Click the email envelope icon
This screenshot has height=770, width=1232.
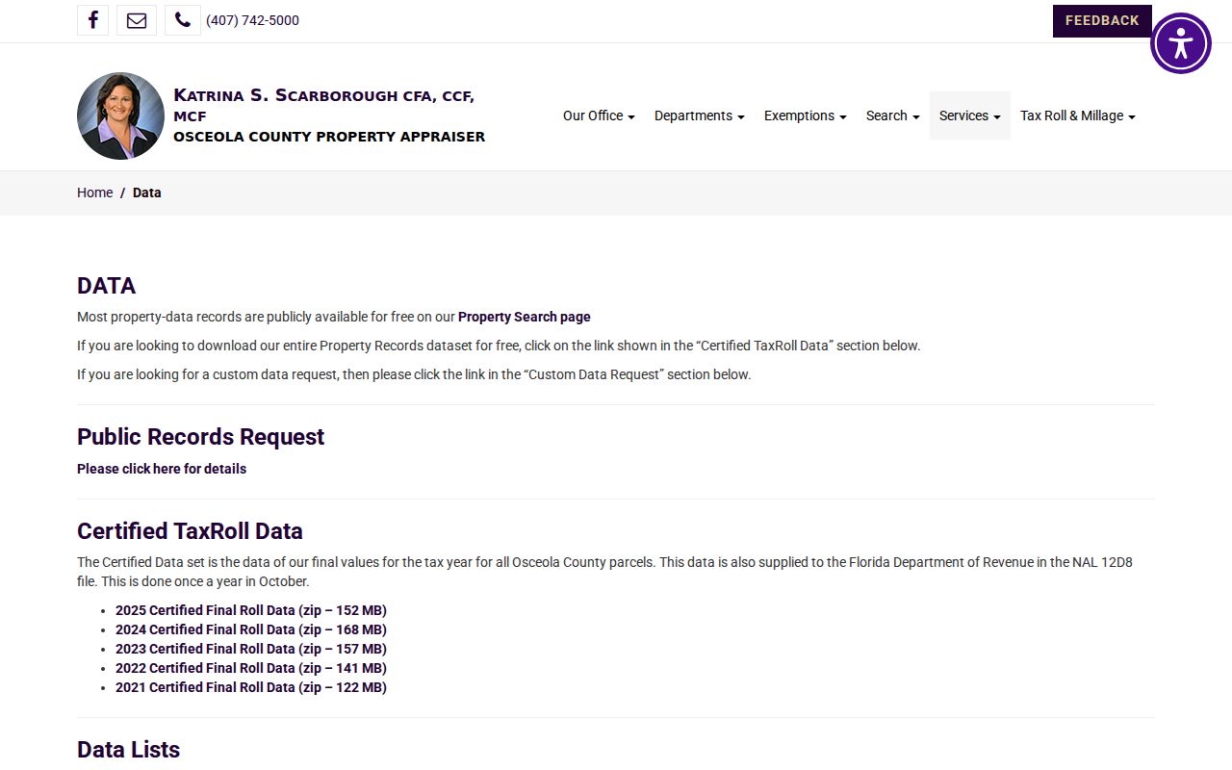click(x=137, y=20)
